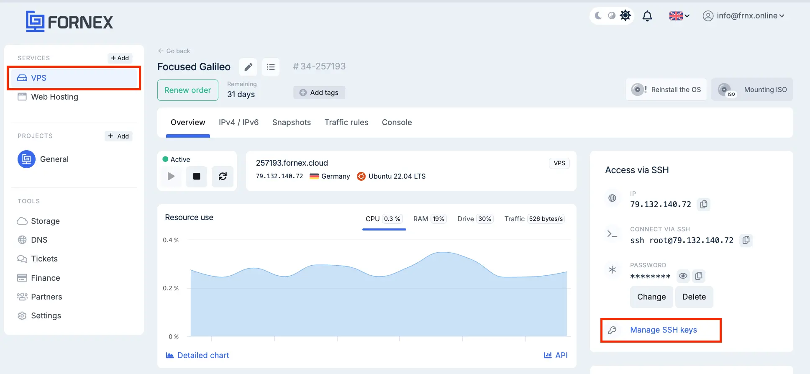Switch to the Overview tab
The height and width of the screenshot is (374, 810).
pyautogui.click(x=188, y=123)
